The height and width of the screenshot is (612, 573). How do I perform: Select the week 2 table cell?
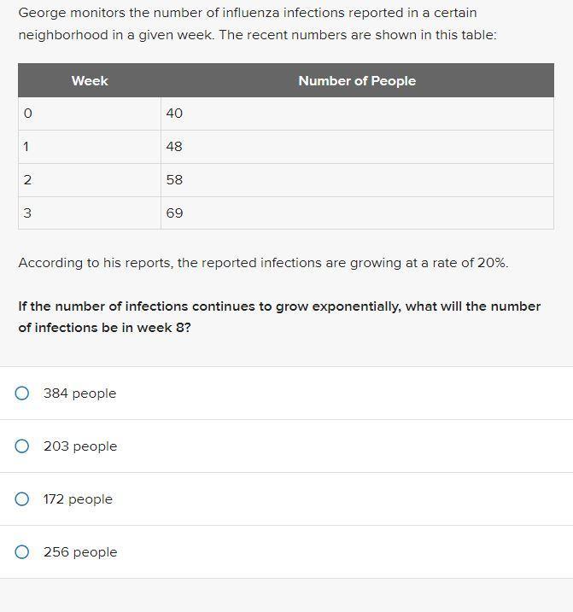[x=90, y=180]
